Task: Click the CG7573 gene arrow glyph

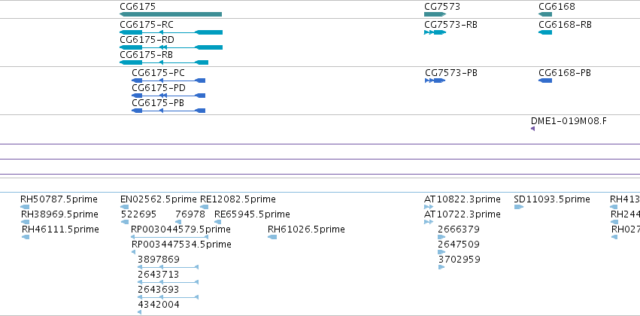Action: coord(435,14)
